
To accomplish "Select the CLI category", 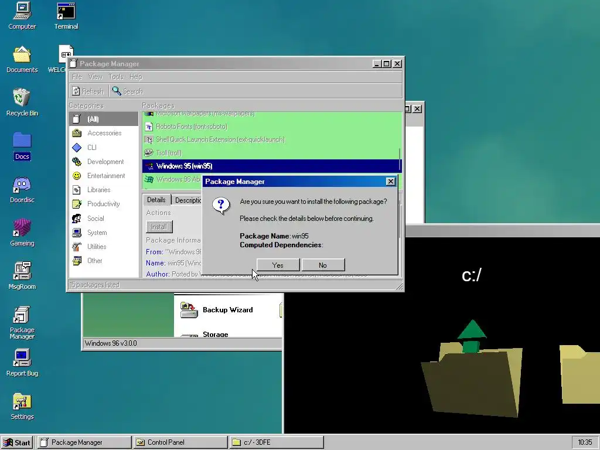I will [x=103, y=147].
